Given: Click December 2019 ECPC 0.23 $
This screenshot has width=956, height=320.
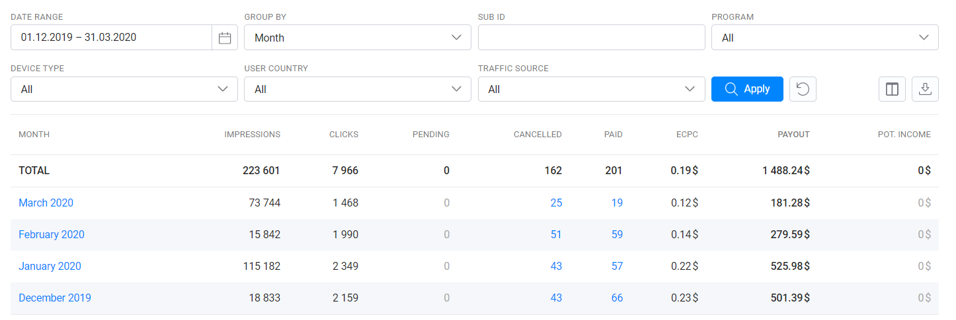Looking at the screenshot, I should pos(685,298).
